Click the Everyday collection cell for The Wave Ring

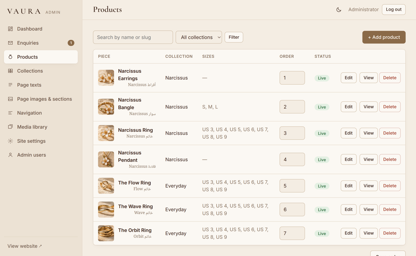pos(176,209)
